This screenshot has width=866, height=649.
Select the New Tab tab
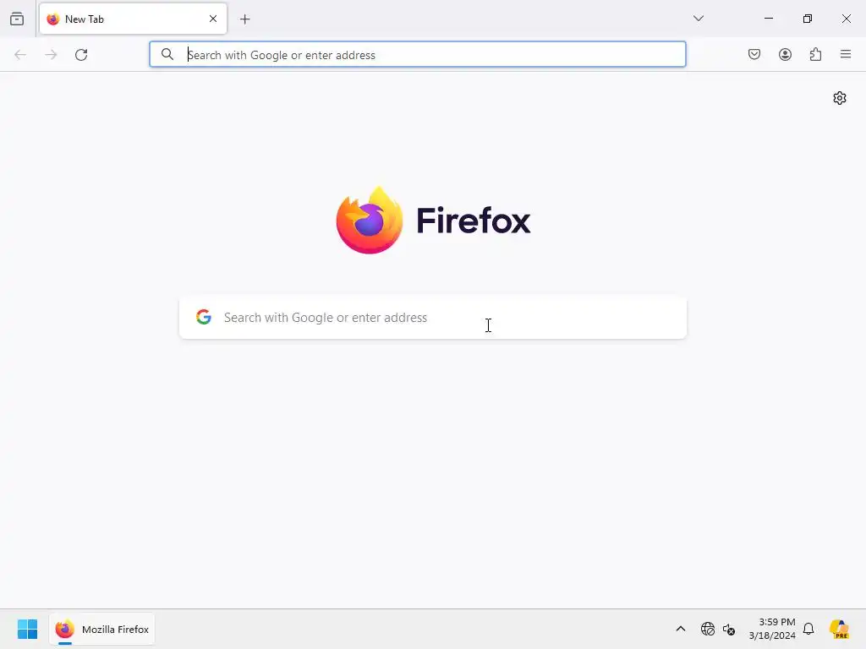point(133,19)
